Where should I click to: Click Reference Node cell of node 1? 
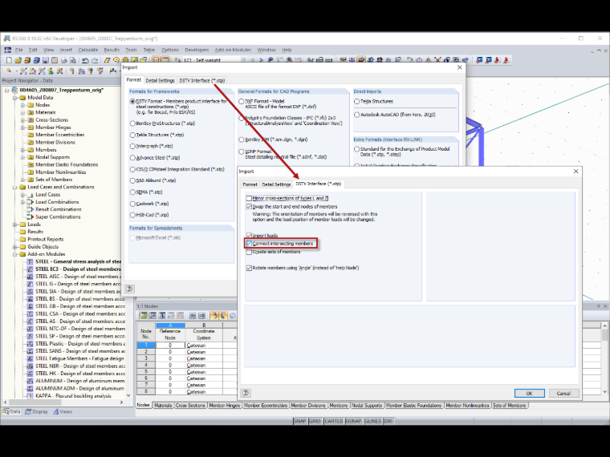170,345
